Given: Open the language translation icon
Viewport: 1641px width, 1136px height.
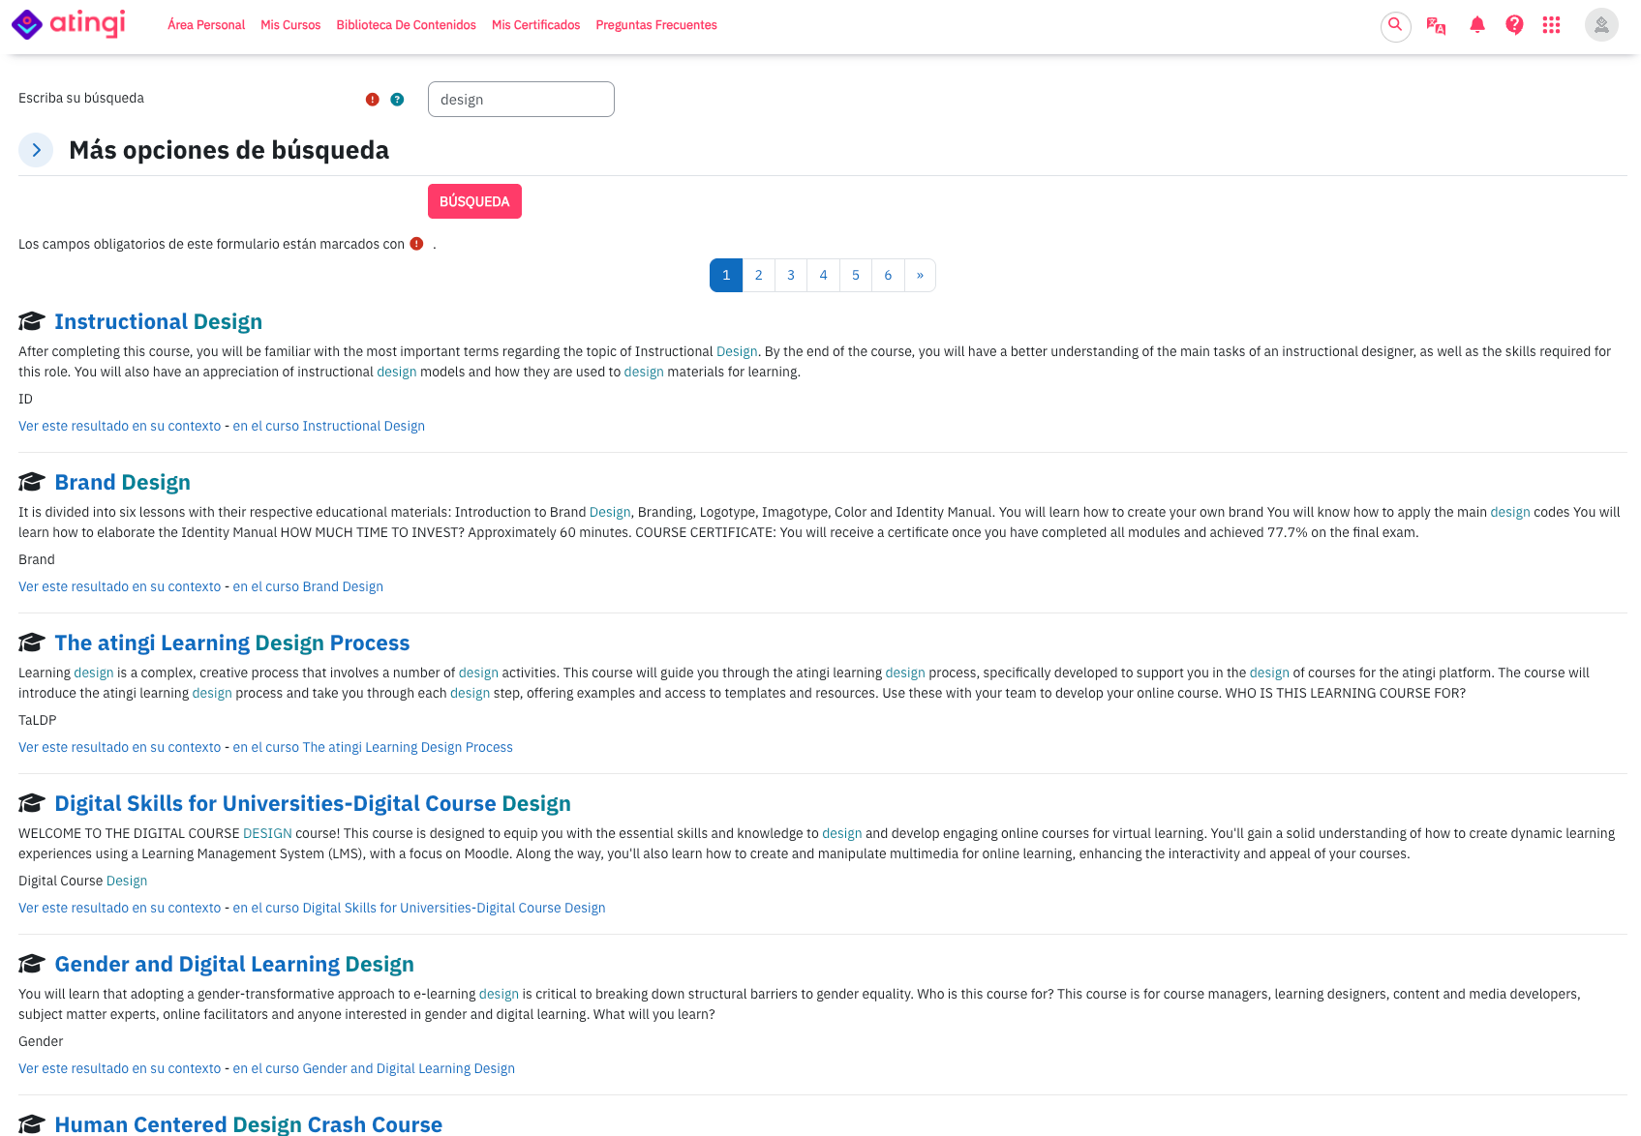Looking at the screenshot, I should point(1436,26).
